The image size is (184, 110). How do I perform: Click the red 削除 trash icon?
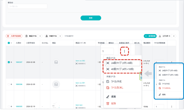108,103
